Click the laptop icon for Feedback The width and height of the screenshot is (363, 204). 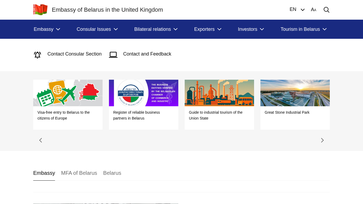tap(113, 55)
